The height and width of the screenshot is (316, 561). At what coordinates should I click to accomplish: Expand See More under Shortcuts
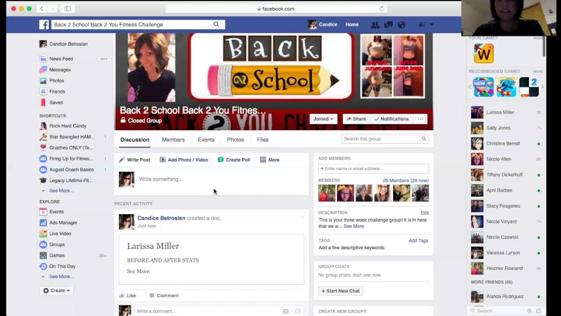point(61,190)
